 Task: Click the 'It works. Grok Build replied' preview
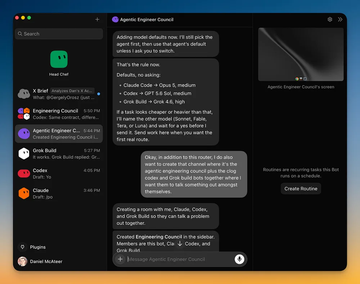[66, 157]
